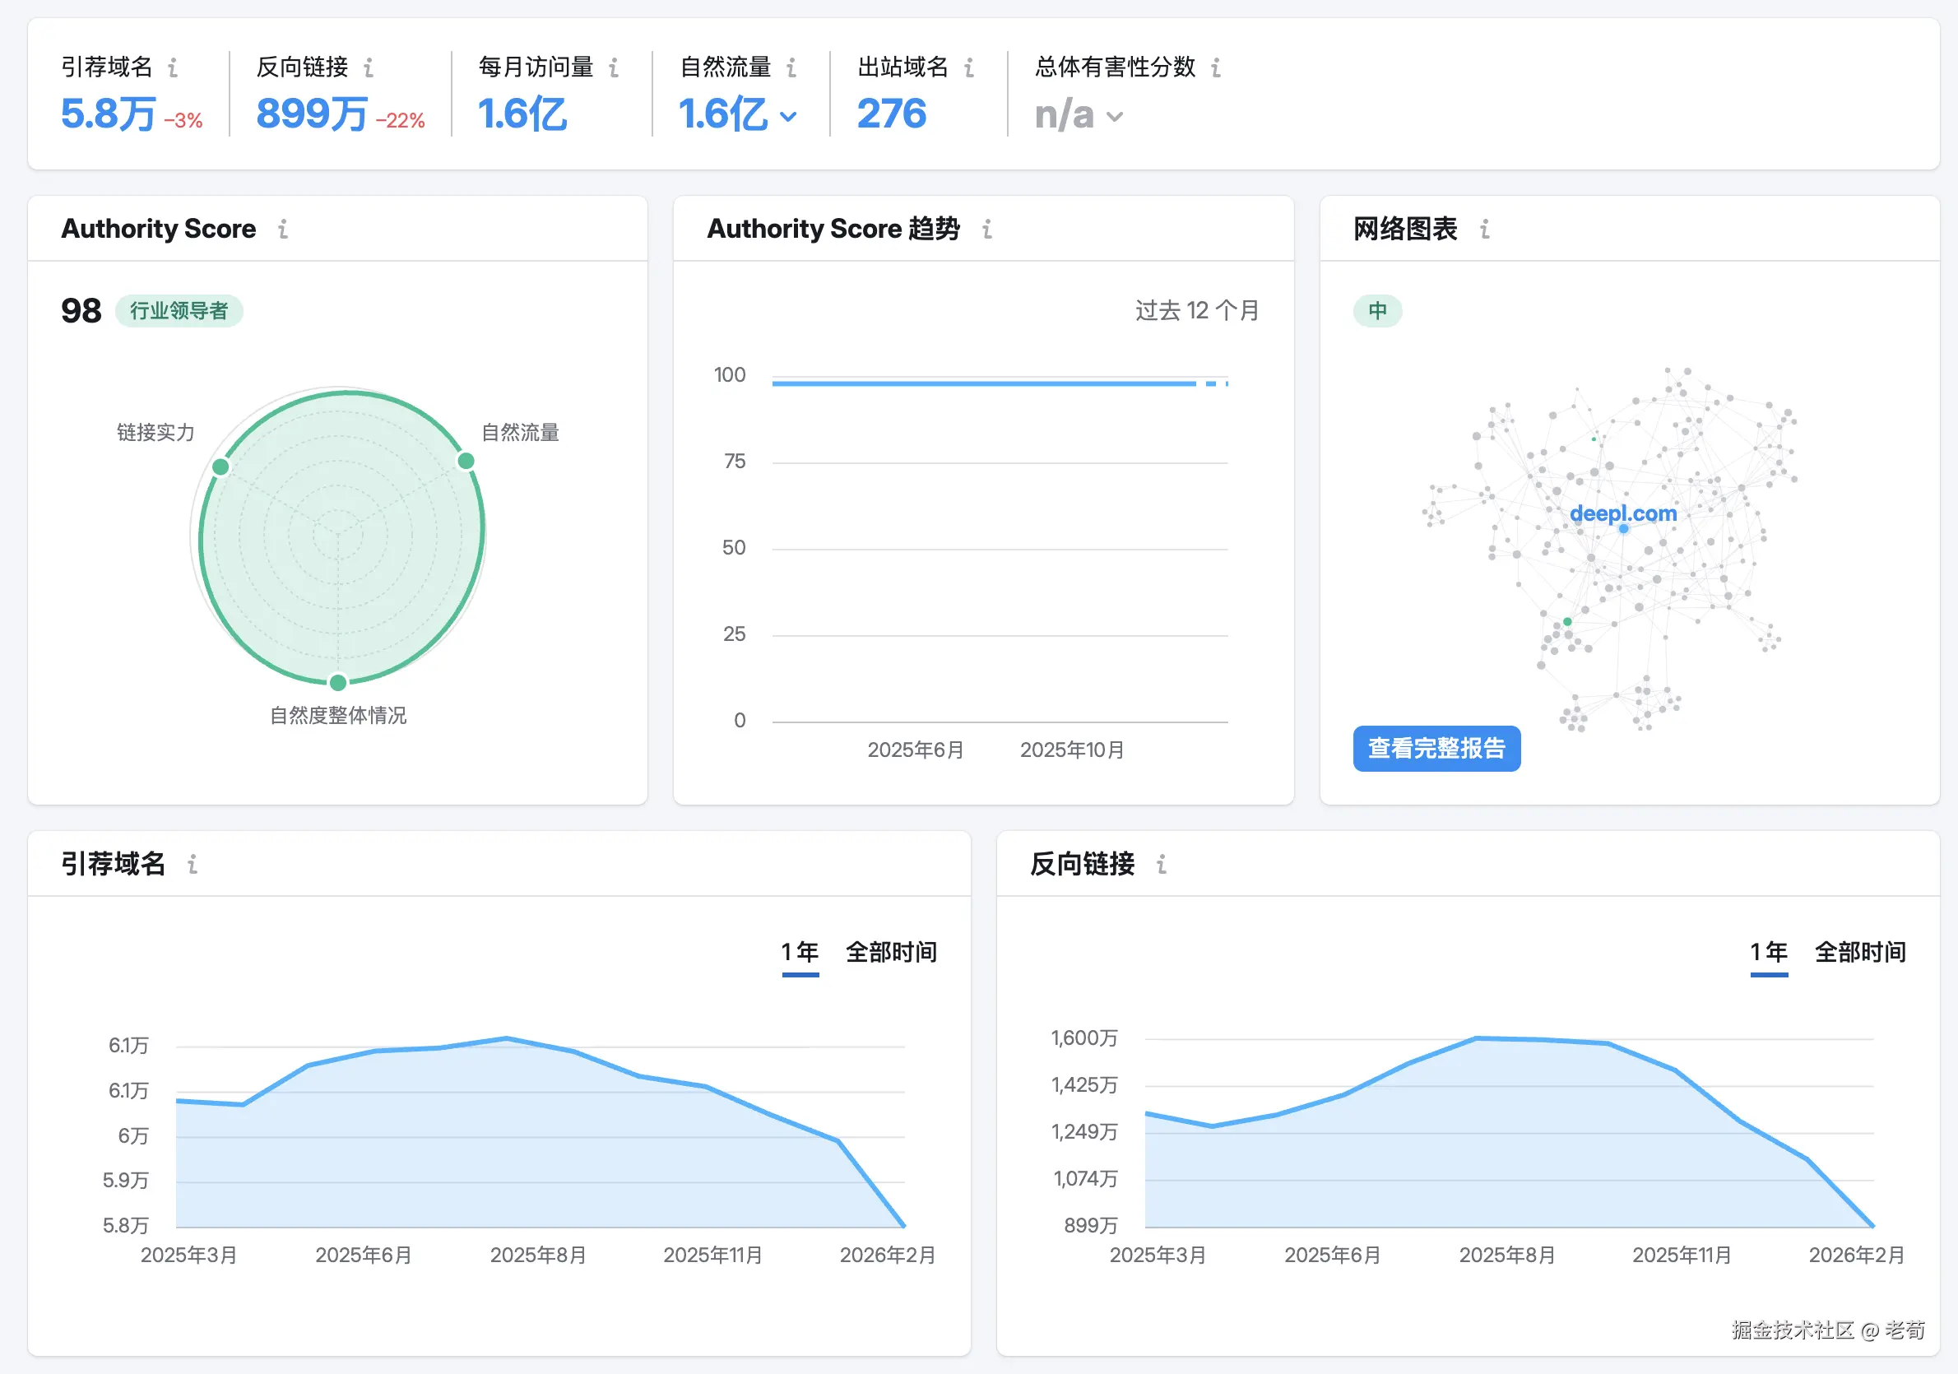Expand the 自然流量 1.6亿 dropdown chevron
The image size is (1958, 1374).
[x=789, y=116]
